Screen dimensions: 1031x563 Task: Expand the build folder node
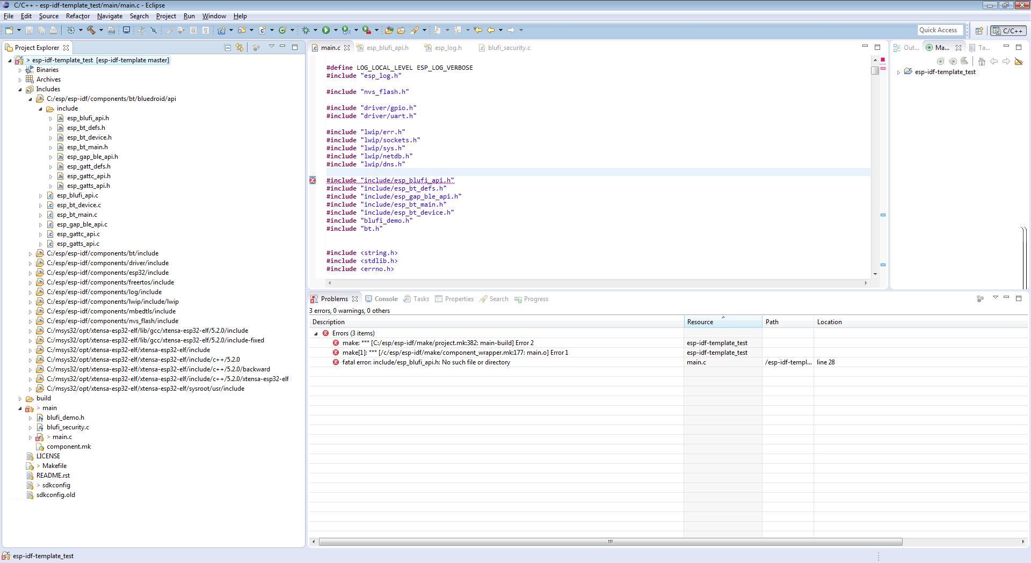20,398
